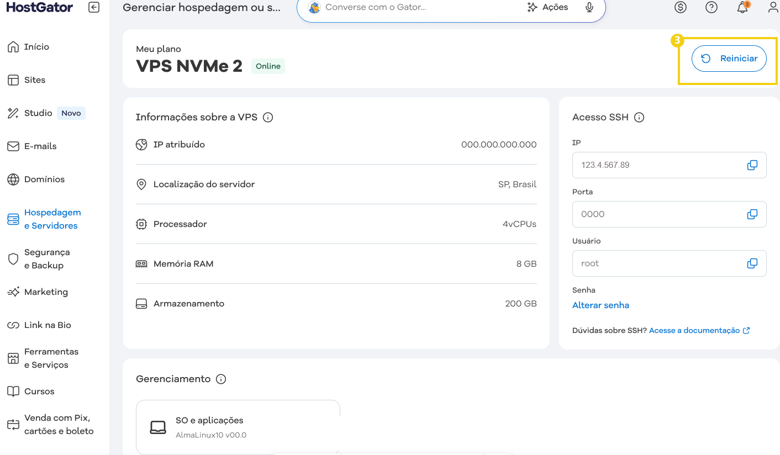Copy the root Usuário value
780x455 pixels.
point(752,263)
